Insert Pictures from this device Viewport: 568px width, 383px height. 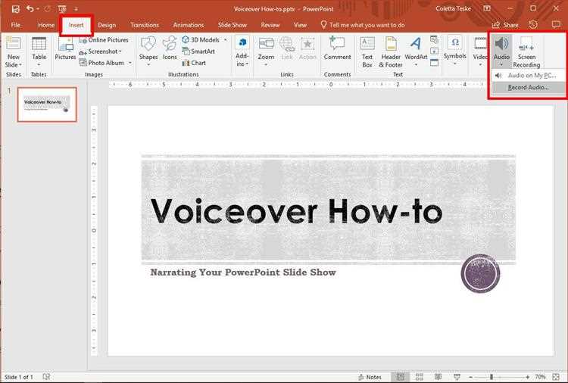(x=65, y=49)
